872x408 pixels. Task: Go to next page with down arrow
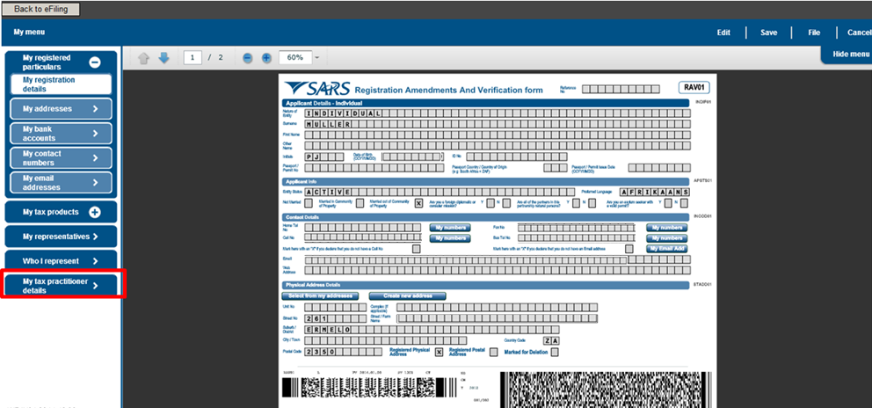point(163,58)
